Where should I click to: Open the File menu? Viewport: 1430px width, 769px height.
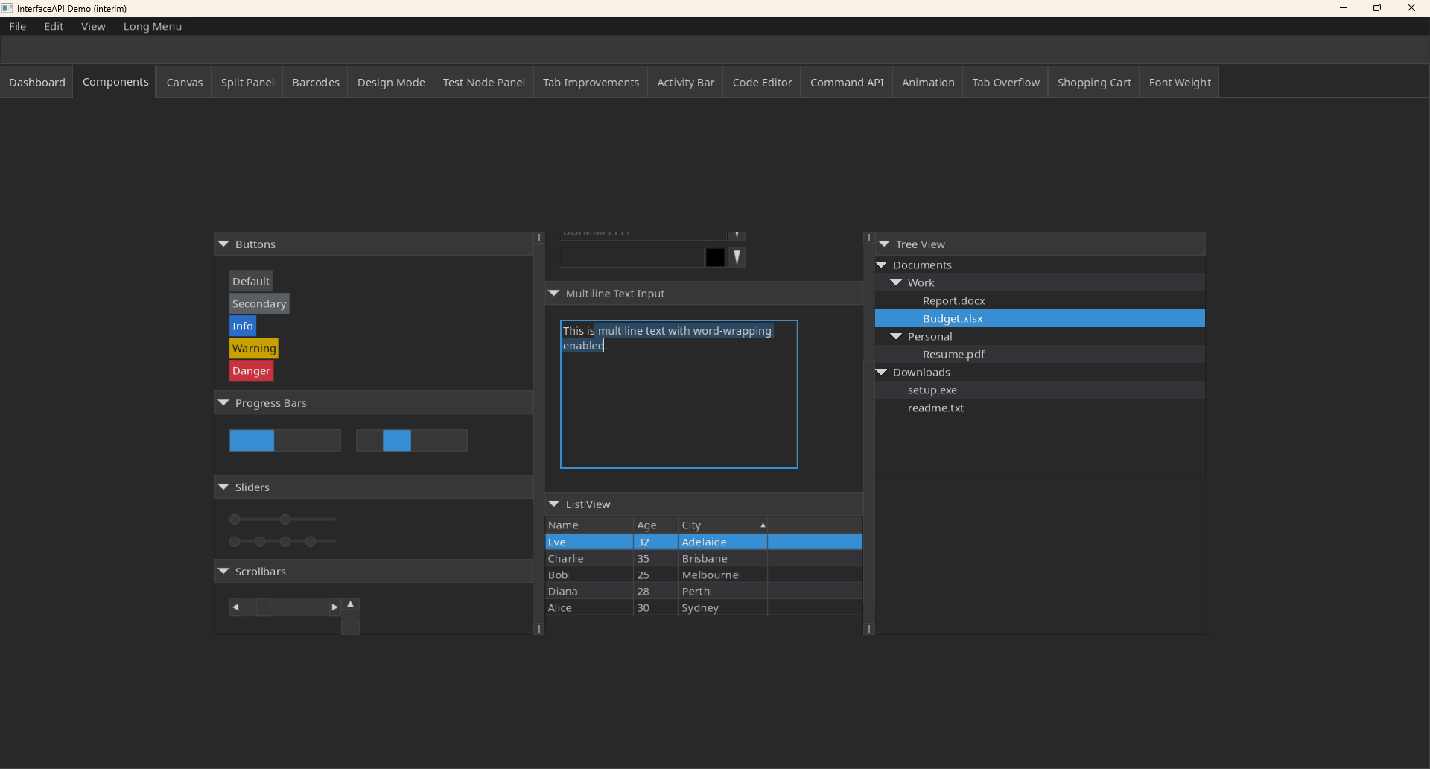pyautogui.click(x=17, y=26)
